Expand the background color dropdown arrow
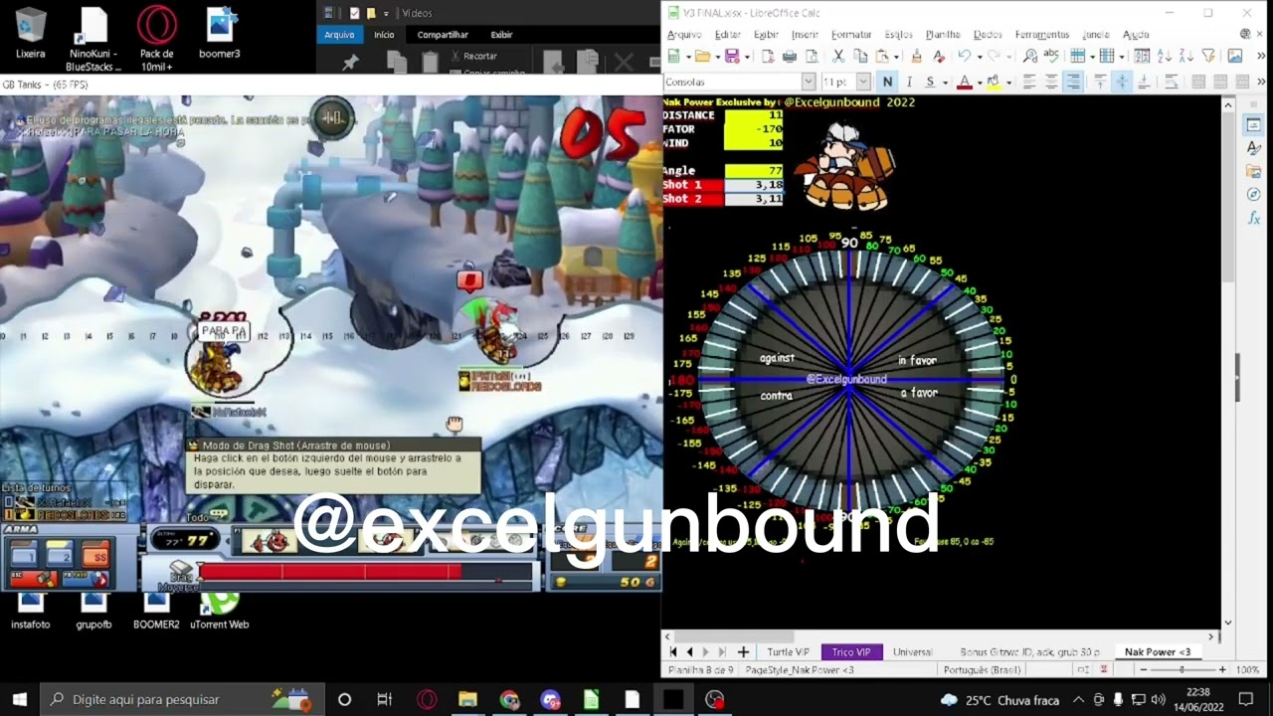The width and height of the screenshot is (1273, 716). [1007, 82]
